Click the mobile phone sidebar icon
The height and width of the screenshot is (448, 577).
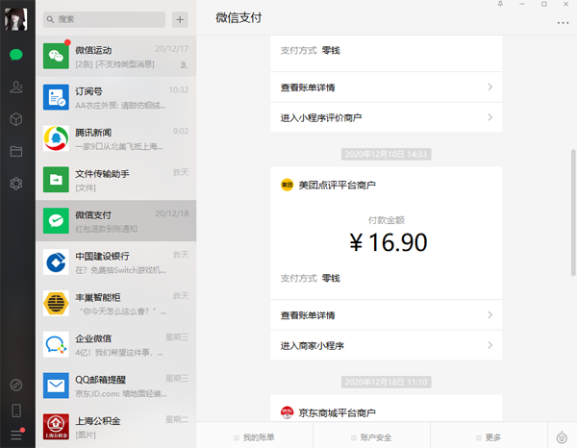click(x=16, y=411)
